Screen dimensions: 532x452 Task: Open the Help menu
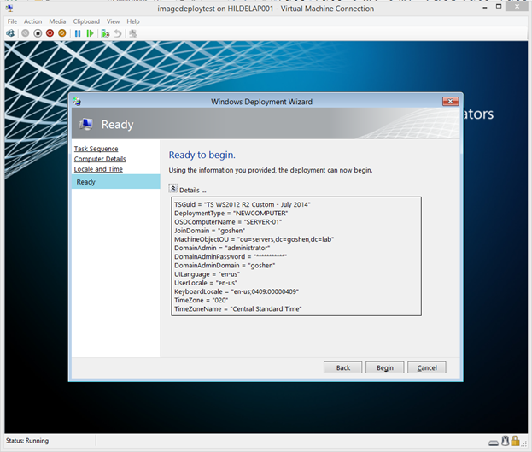(x=133, y=21)
